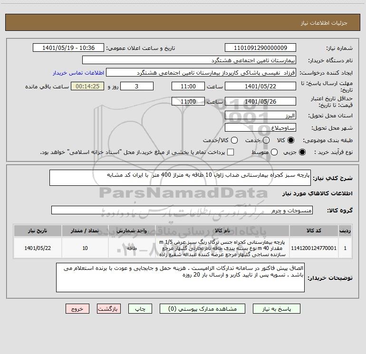Click the response deadline time 11:00 field
Screen dimensions: 366x354
point(188,86)
